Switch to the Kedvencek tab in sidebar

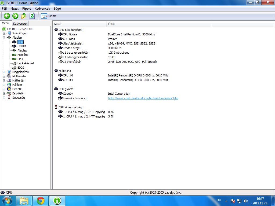20,24
